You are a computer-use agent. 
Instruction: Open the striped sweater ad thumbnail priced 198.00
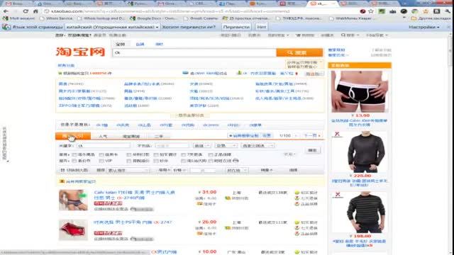click(360, 212)
